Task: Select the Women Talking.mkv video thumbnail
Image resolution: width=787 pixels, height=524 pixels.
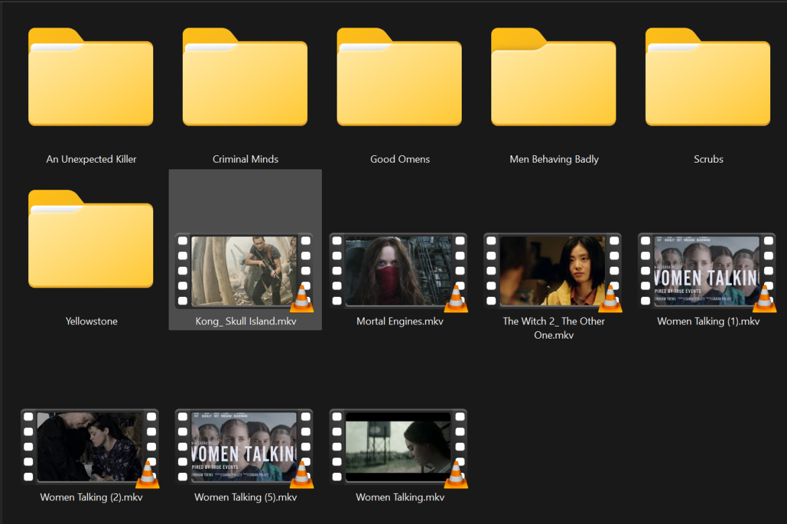Action: (398, 447)
